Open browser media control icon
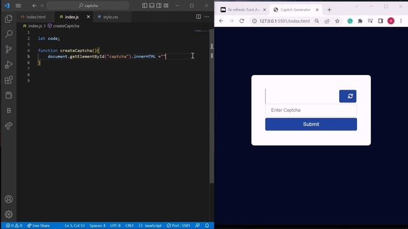Screen dimensions: 408x229 [x=370, y=21]
